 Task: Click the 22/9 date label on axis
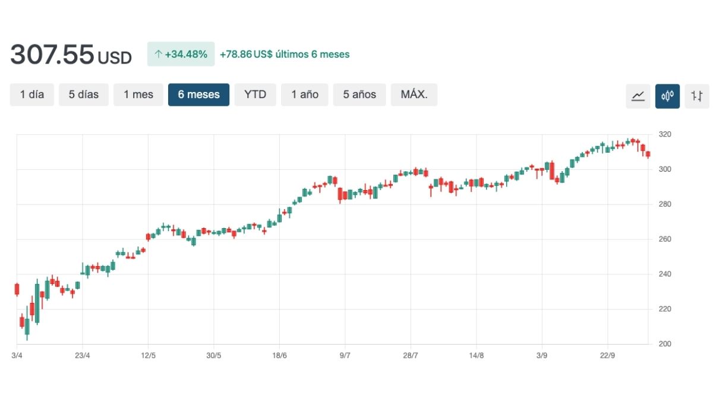click(607, 355)
